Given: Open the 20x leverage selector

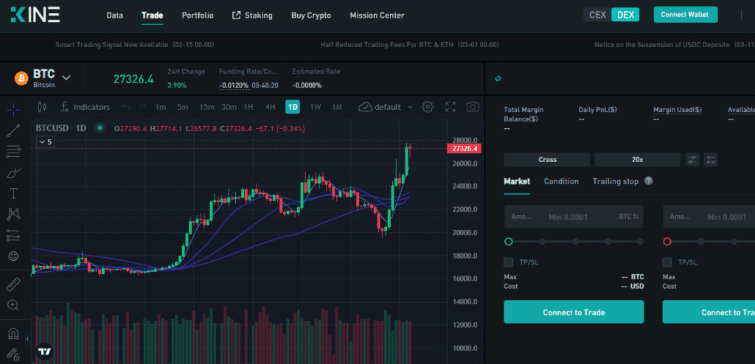Looking at the screenshot, I should click(x=638, y=160).
